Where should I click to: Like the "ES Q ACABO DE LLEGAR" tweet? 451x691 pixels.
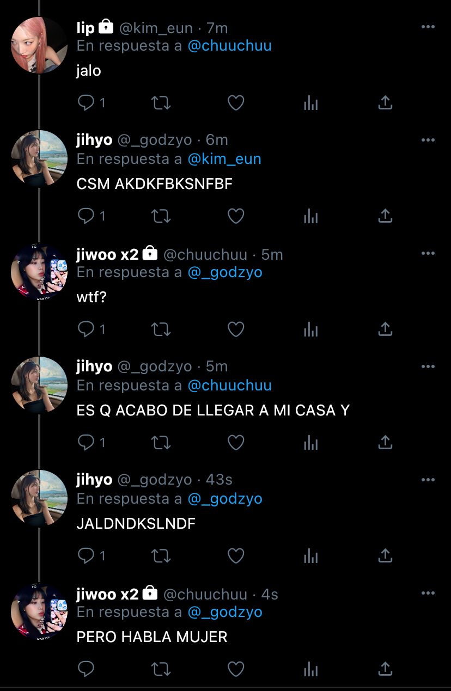(x=235, y=442)
